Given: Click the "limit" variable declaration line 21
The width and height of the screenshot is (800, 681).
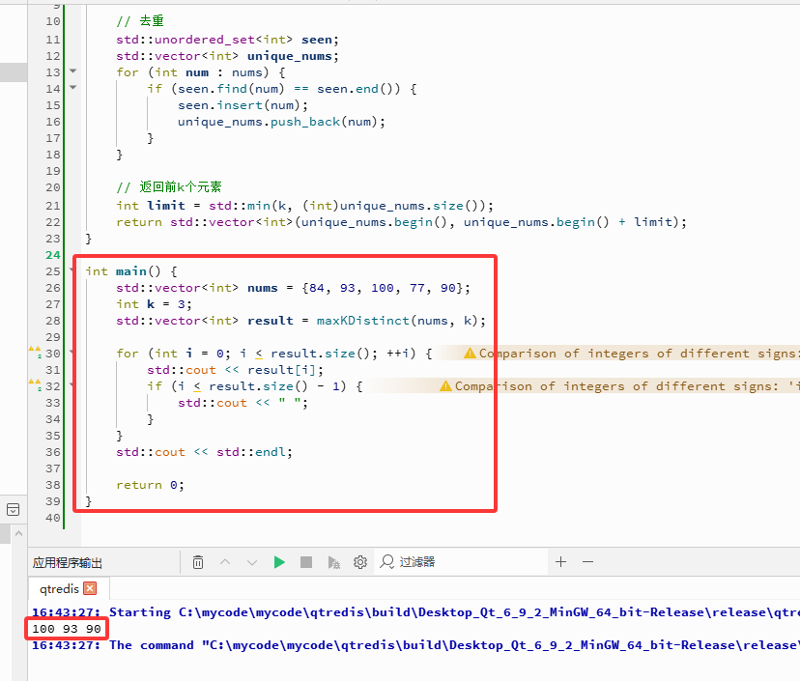Looking at the screenshot, I should (x=166, y=206).
